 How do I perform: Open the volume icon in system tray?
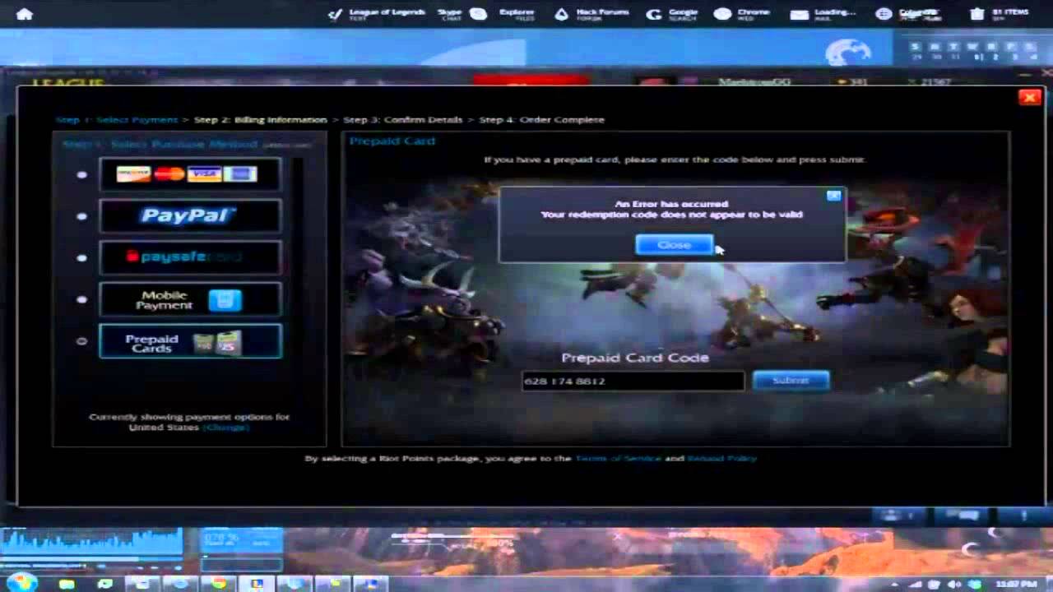(954, 584)
